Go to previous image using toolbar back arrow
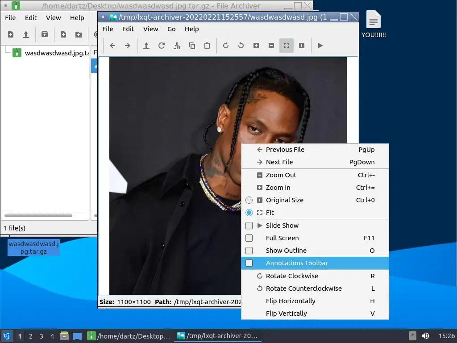The width and height of the screenshot is (457, 343). coord(112,46)
